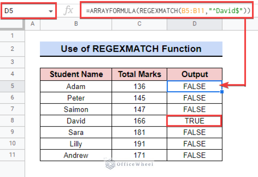Click the Total Marks header cell
The height and width of the screenshot is (177, 258).
click(x=139, y=74)
